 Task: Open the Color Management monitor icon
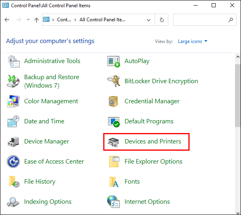point(13,101)
